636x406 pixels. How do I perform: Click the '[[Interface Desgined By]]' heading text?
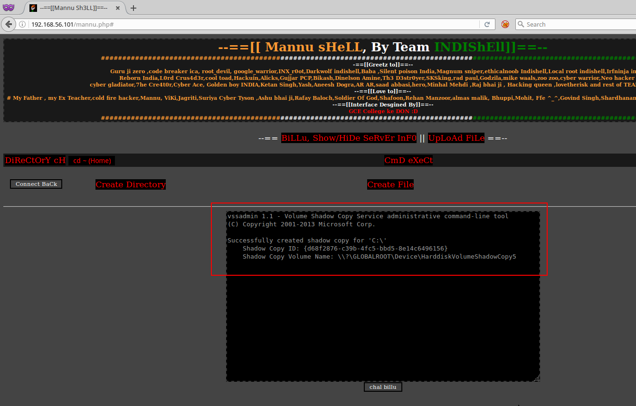coord(383,104)
